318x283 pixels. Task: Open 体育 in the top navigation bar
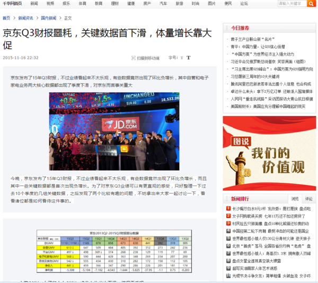tap(83, 3)
